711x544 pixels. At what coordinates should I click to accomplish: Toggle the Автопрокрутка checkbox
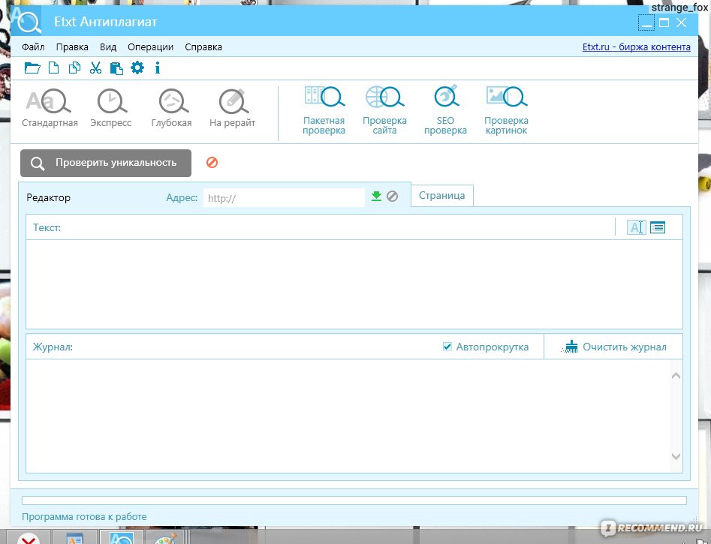pos(447,347)
